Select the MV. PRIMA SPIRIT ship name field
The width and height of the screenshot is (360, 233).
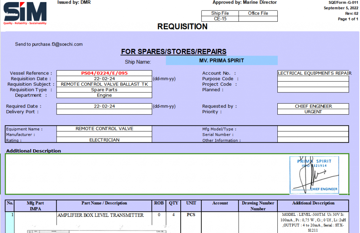pyautogui.click(x=221, y=60)
